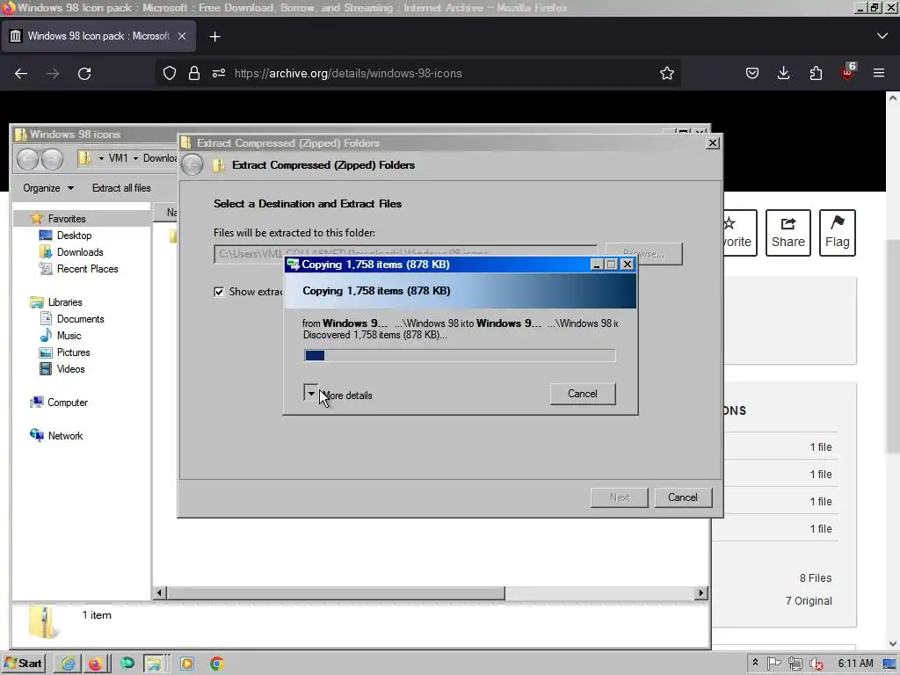Click the Browse button in Extract dialog
The height and width of the screenshot is (675, 900).
click(x=643, y=254)
